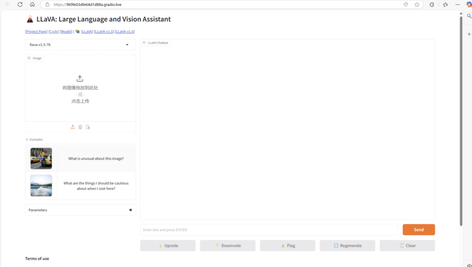
Task: Click the 点击上传 upload text
Action: point(80,101)
